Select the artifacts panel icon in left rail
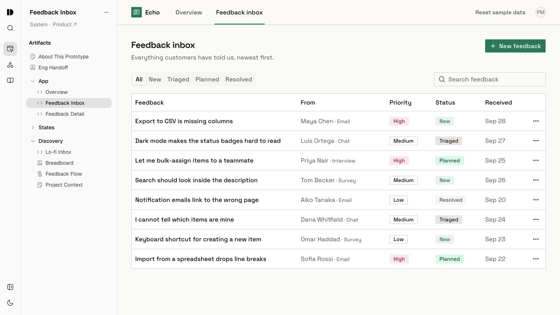The width and height of the screenshot is (560, 315). pos(10,49)
